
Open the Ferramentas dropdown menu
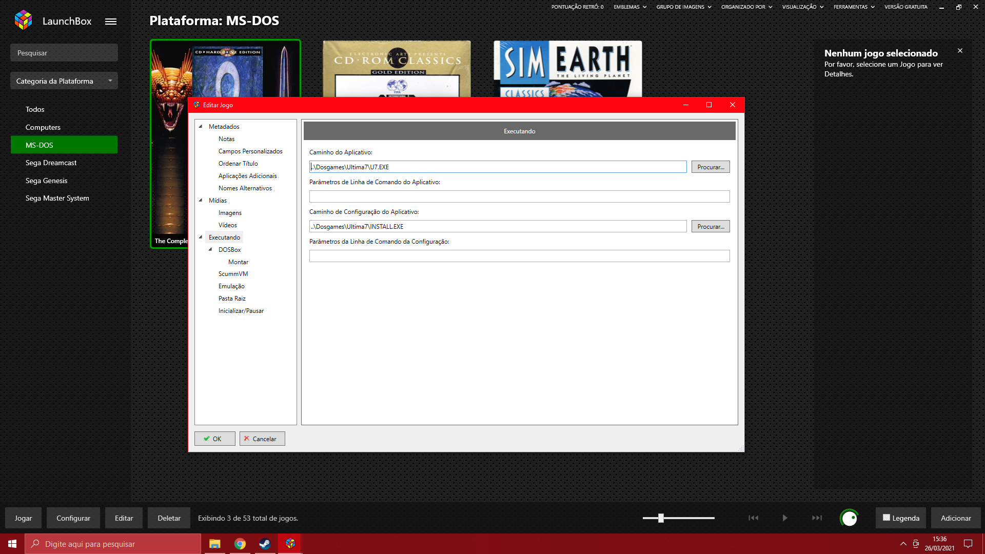[x=854, y=7]
